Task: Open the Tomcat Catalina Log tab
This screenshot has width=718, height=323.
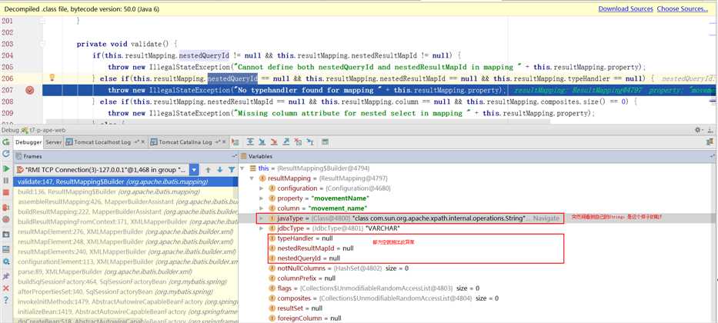Action: [185, 142]
